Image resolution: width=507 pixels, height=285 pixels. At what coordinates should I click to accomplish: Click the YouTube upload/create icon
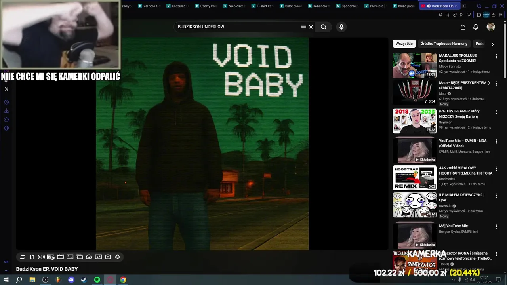click(463, 27)
